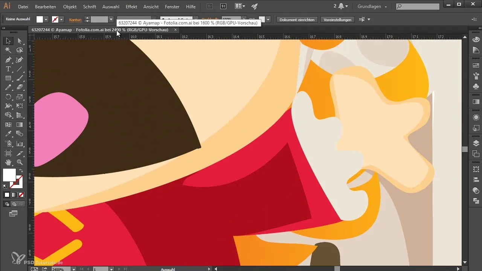Open the Kontur stroke panel link
Viewport: 482px width, 271px height.
[76, 19]
